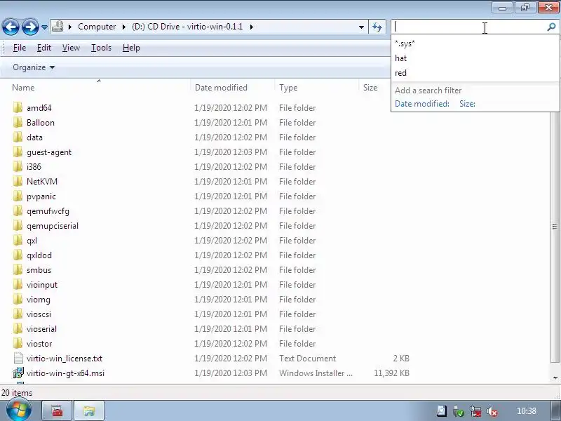Select the viorng folder icon
This screenshot has height=421, width=561.
(x=18, y=300)
